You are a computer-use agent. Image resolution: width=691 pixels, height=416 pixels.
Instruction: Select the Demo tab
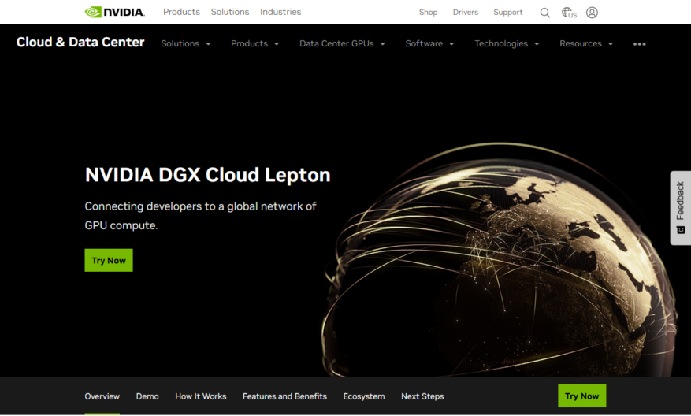[147, 396]
